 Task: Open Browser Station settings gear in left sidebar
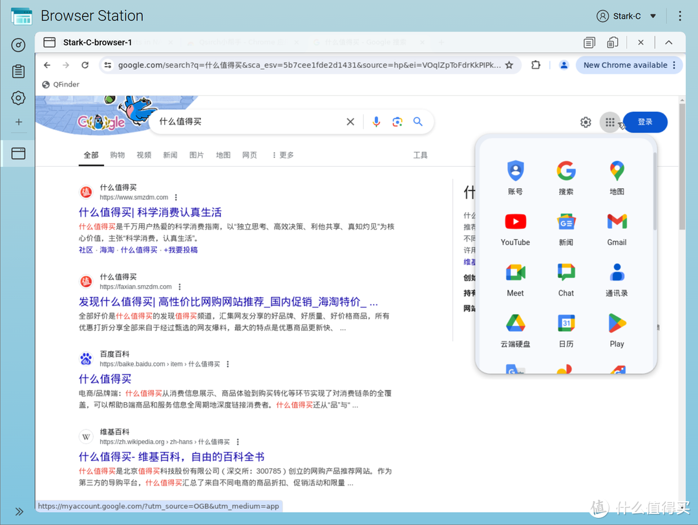coord(18,98)
